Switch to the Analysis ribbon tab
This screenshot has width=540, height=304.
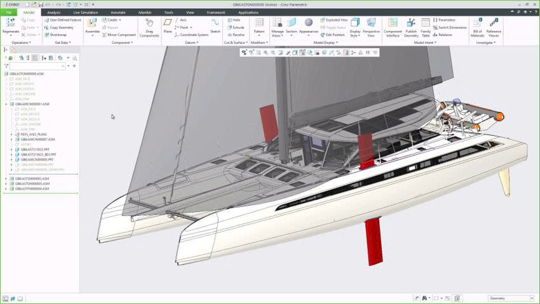[x=54, y=12]
